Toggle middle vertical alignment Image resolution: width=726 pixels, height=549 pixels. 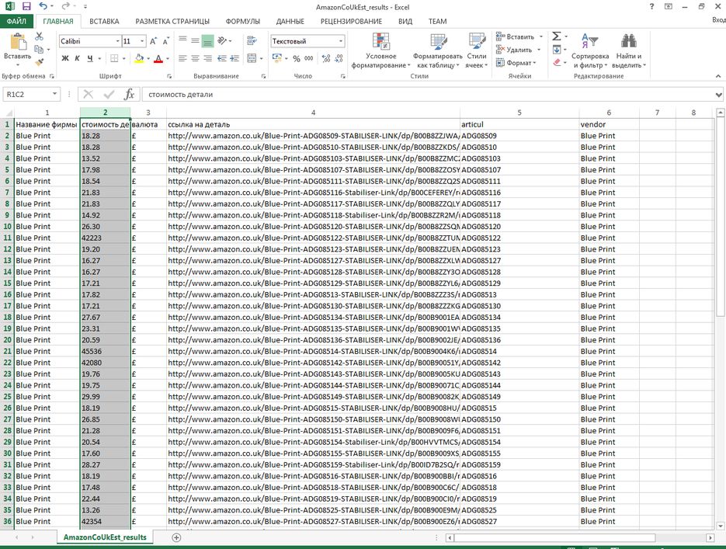coord(195,40)
